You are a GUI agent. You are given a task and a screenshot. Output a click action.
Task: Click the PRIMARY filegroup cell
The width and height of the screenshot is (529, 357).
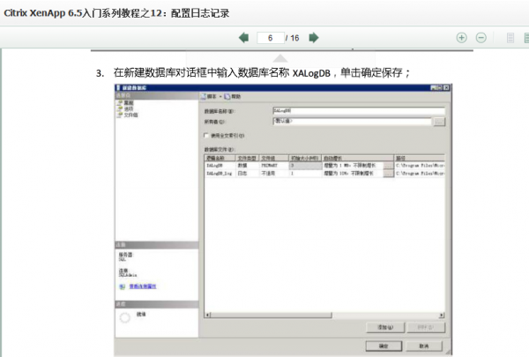(x=273, y=166)
